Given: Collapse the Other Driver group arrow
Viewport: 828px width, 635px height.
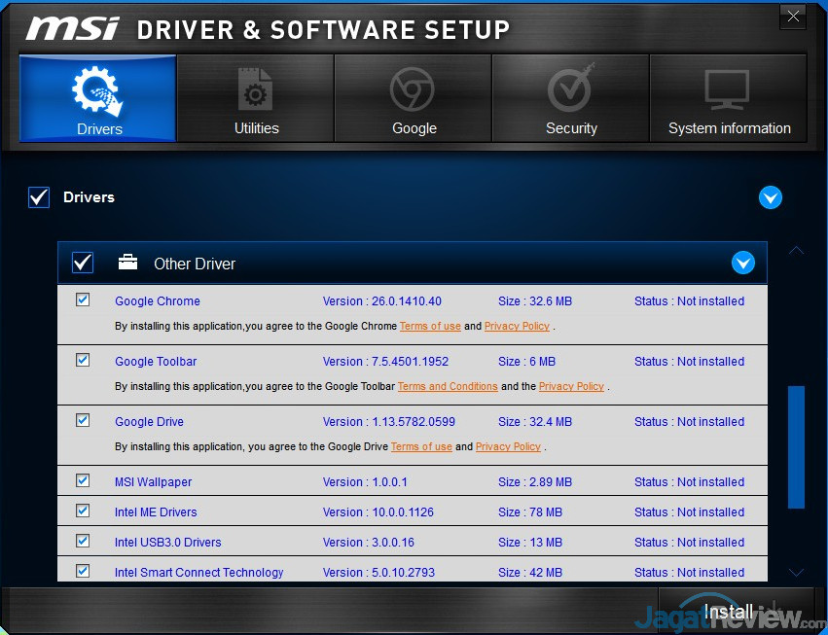Looking at the screenshot, I should click(x=742, y=263).
